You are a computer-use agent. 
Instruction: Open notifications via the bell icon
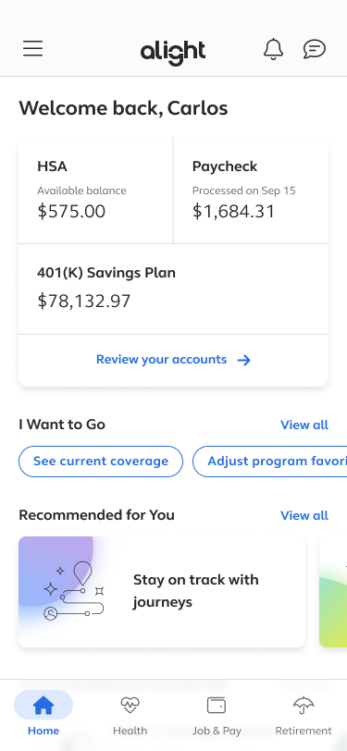pos(273,49)
